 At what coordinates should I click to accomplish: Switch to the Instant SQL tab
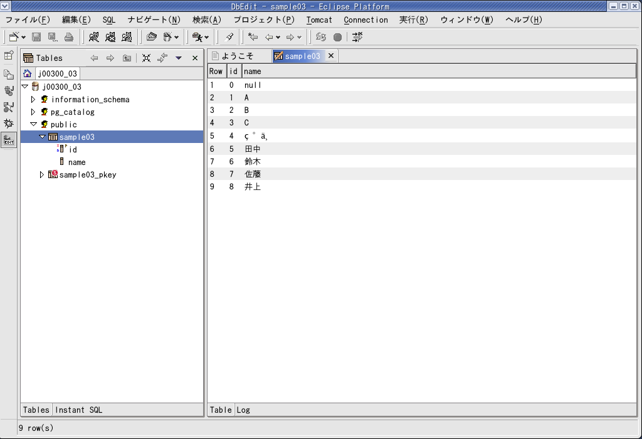(x=78, y=410)
